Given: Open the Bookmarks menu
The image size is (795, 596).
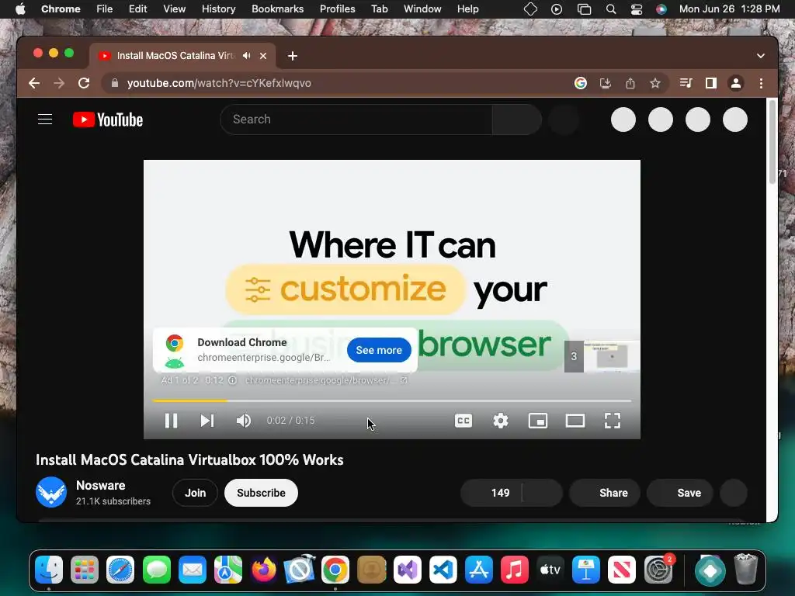Looking at the screenshot, I should tap(277, 9).
